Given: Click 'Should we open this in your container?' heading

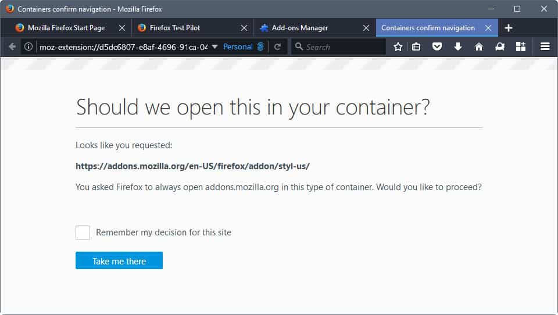Looking at the screenshot, I should click(253, 108).
